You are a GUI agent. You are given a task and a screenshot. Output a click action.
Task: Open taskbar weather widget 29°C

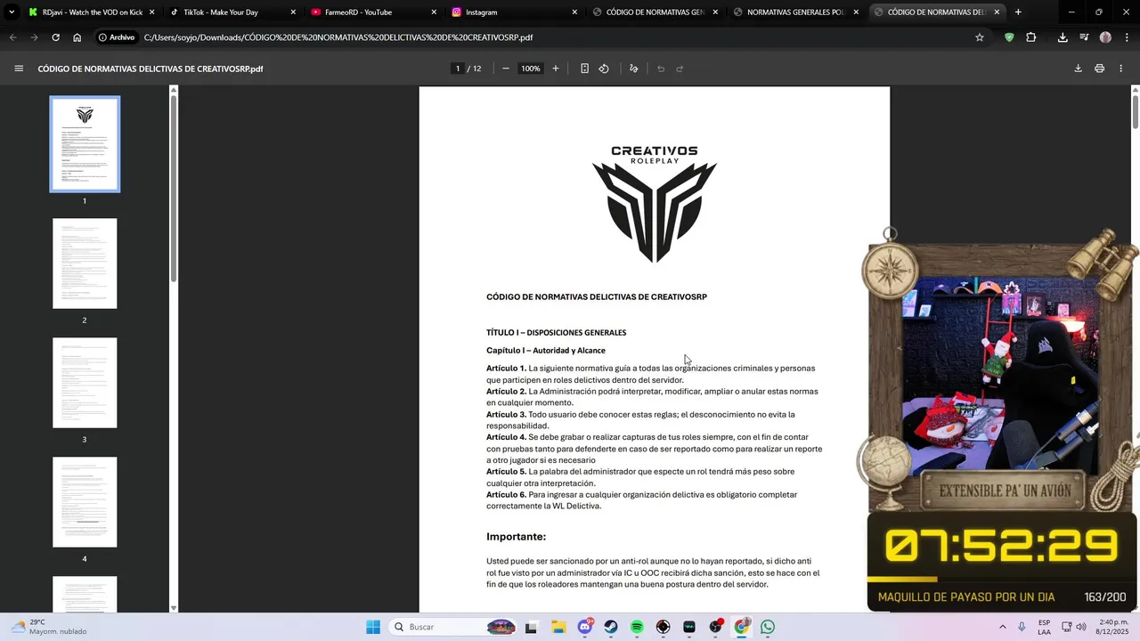(x=49, y=627)
